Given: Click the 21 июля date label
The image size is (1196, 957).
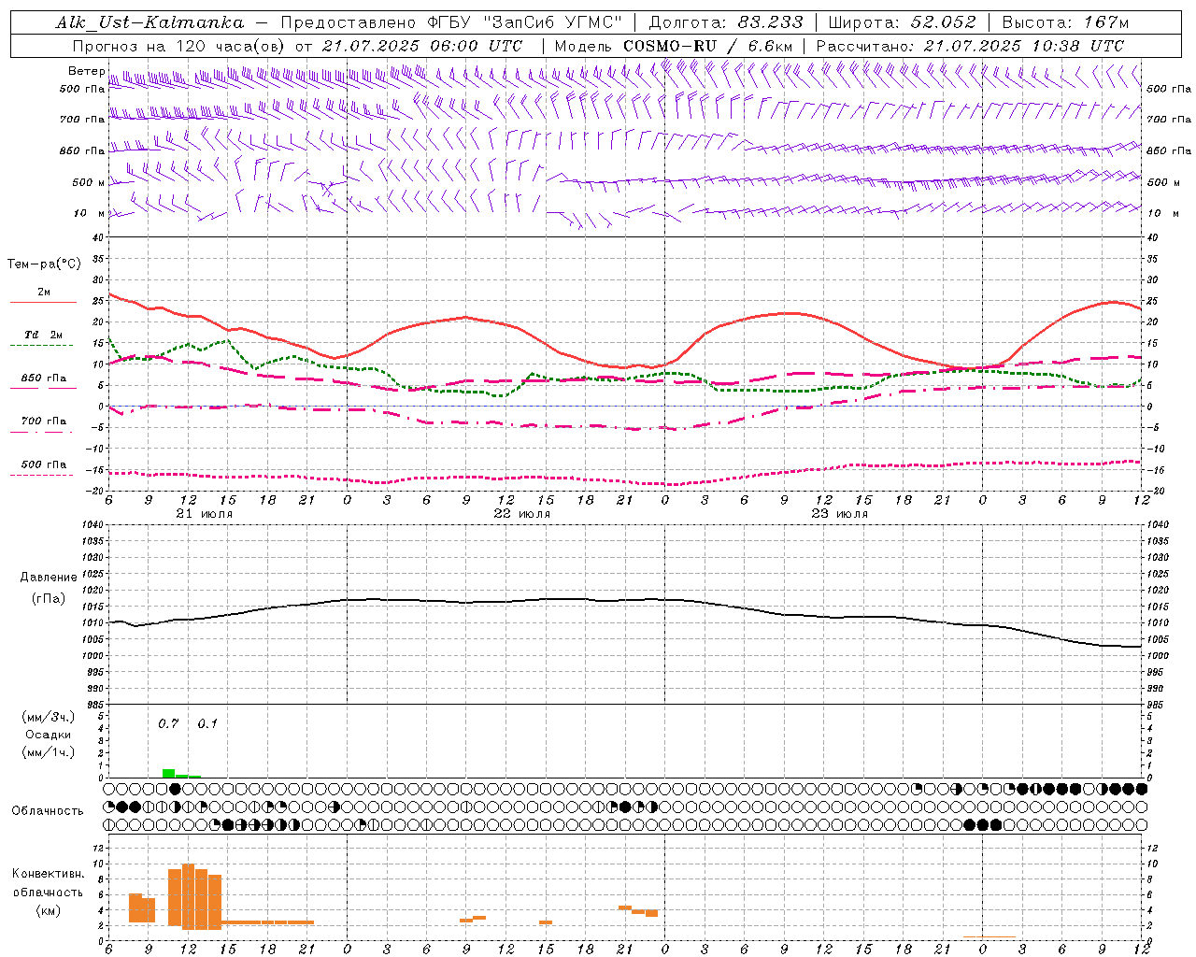Looking at the screenshot, I should (x=205, y=514).
